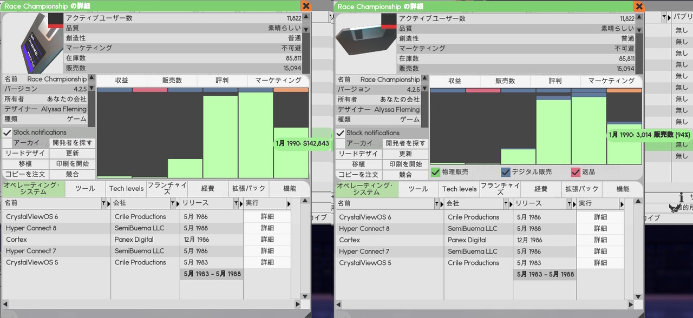Toggle Stock notifications checkbox in right window
The width and height of the screenshot is (693, 318).
[341, 133]
